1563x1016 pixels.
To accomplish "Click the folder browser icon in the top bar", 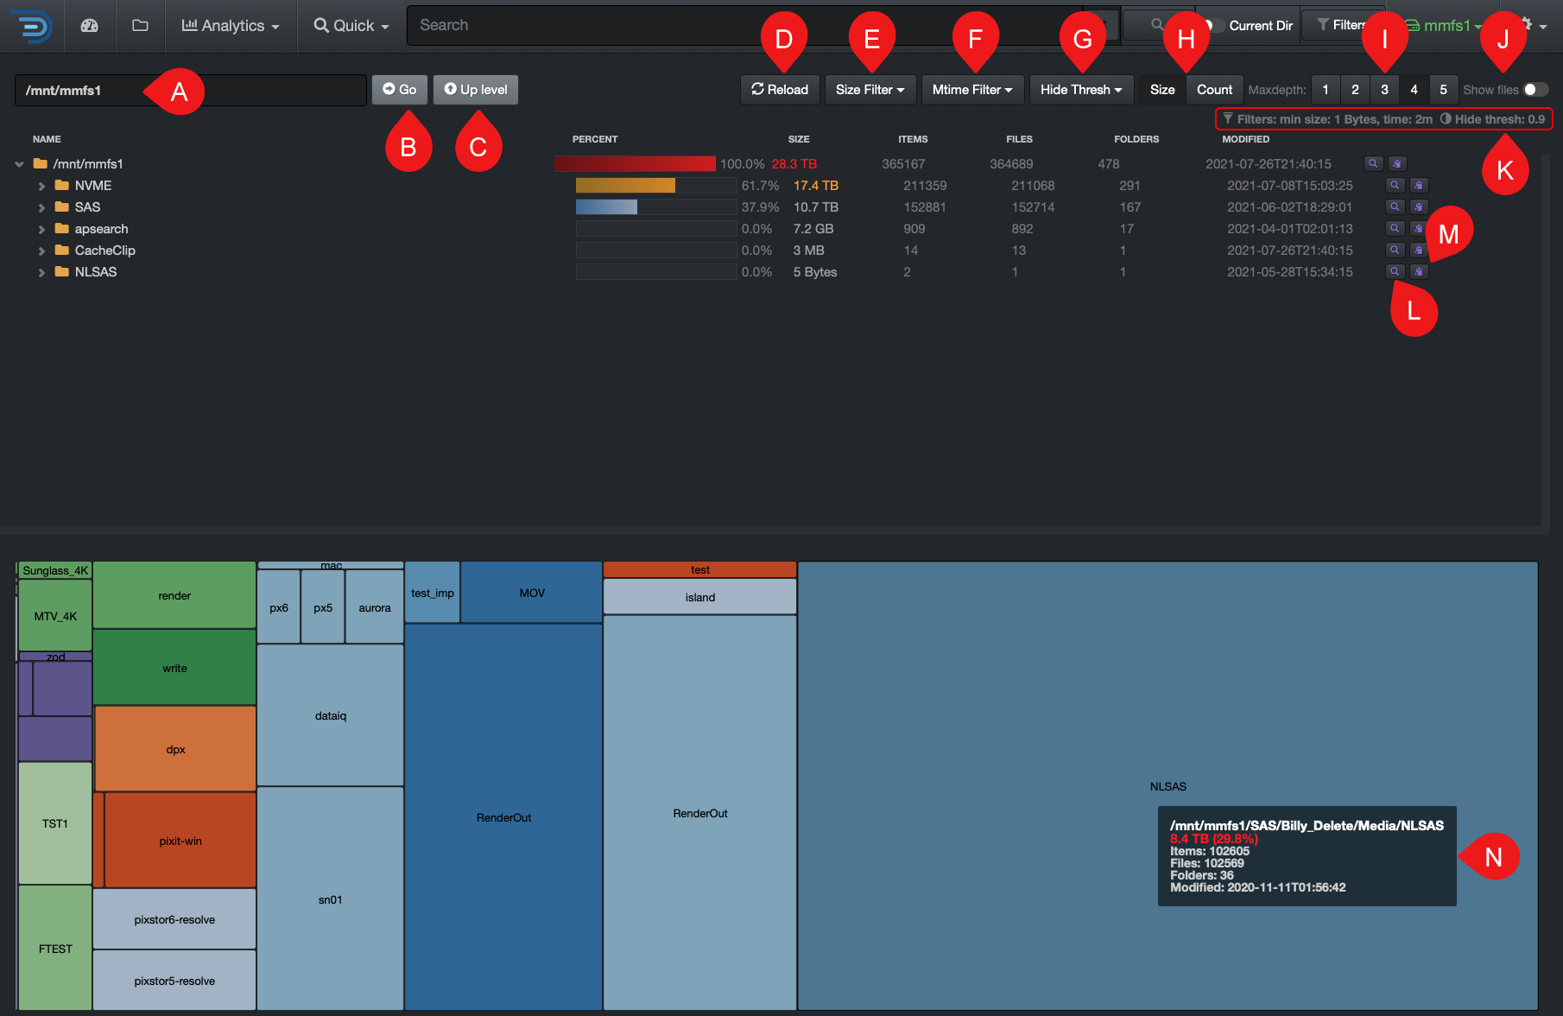I will click(x=140, y=26).
